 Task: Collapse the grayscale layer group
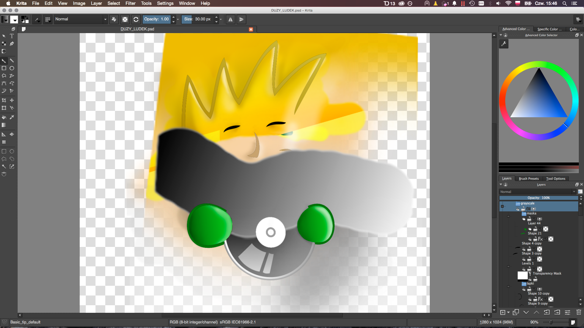tap(502, 206)
